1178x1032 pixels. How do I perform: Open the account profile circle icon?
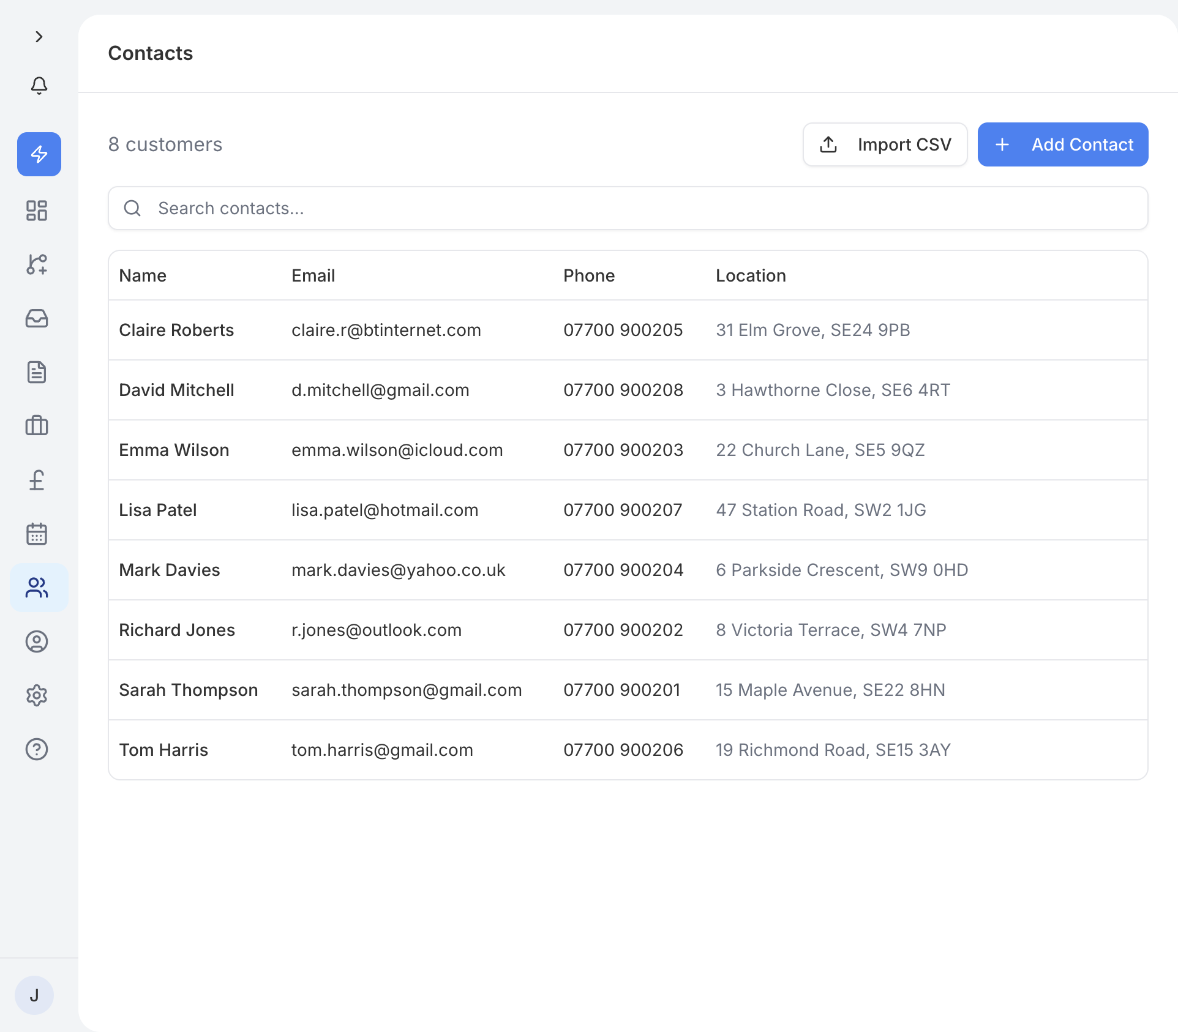tap(38, 641)
